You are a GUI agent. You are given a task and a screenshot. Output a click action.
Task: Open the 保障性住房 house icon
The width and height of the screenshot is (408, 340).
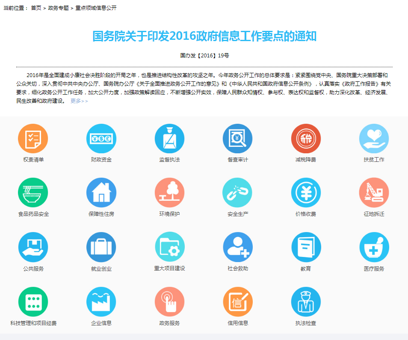pos(101,193)
